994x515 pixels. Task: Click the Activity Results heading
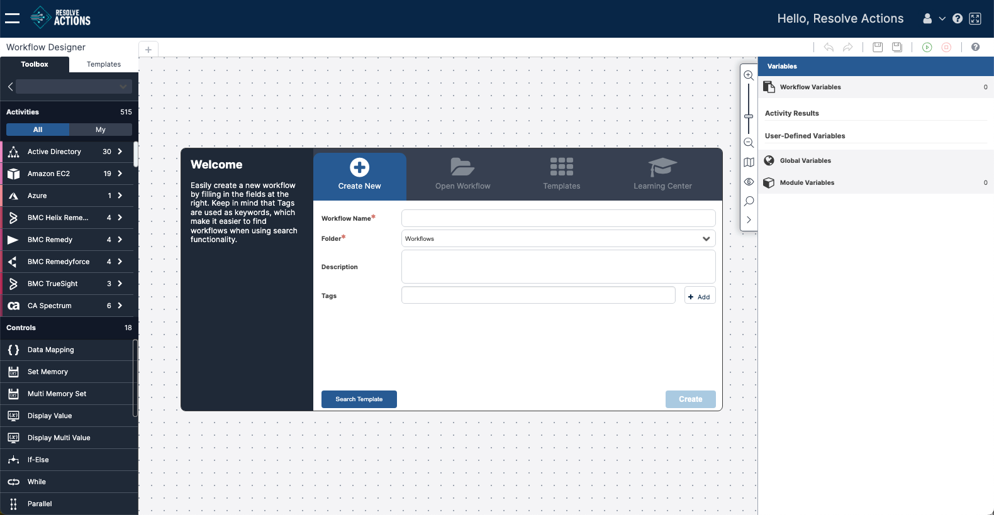point(792,113)
